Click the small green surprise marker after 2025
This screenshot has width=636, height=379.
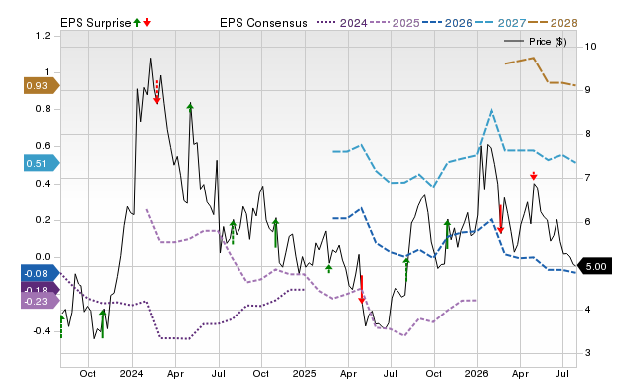329,268
